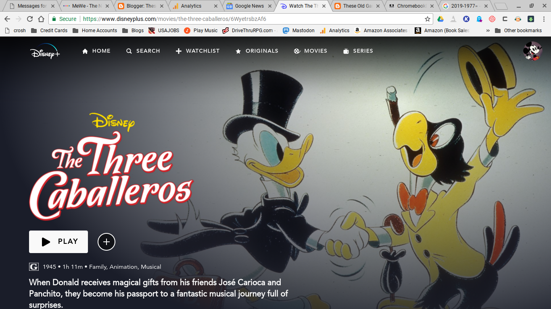551x309 pixels.
Task: Open the Home Accounts bookmark folder
Action: (95, 31)
